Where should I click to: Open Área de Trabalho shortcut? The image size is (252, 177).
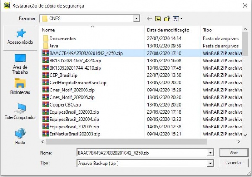(x=20, y=64)
